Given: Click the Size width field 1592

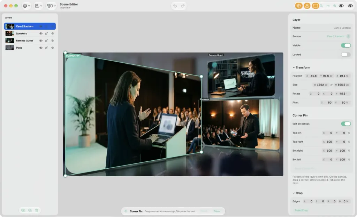Looking at the screenshot, I should tap(320, 85).
